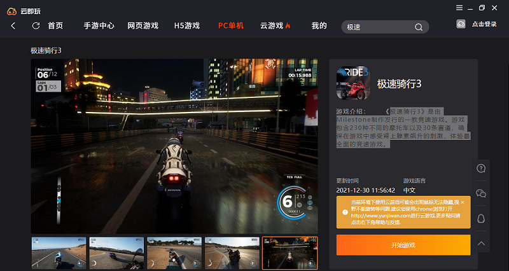Click the login avatar icon
Screen dimensions: 509x271
pyautogui.click(x=461, y=24)
